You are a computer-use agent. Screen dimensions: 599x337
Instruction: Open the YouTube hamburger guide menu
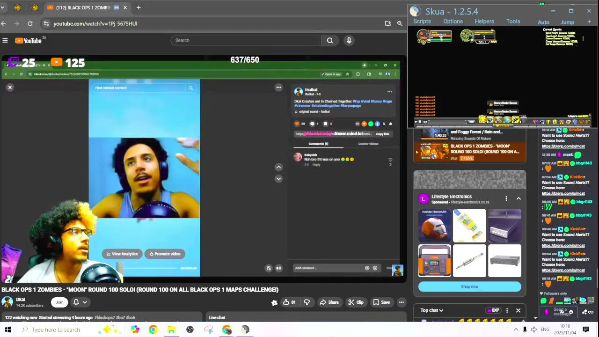5,41
